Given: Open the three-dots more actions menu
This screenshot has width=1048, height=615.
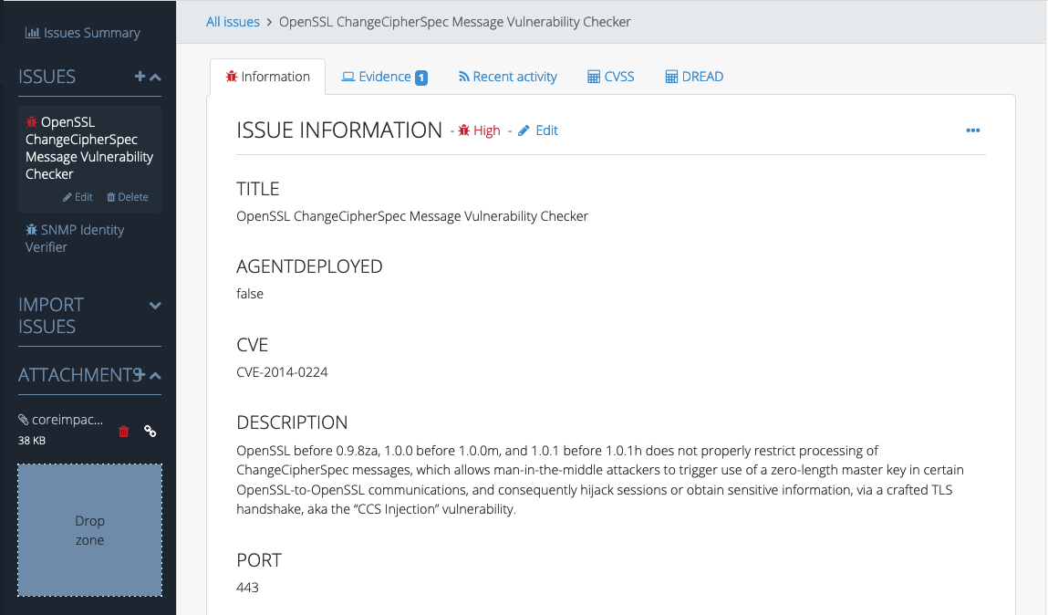Looking at the screenshot, I should pyautogui.click(x=973, y=130).
